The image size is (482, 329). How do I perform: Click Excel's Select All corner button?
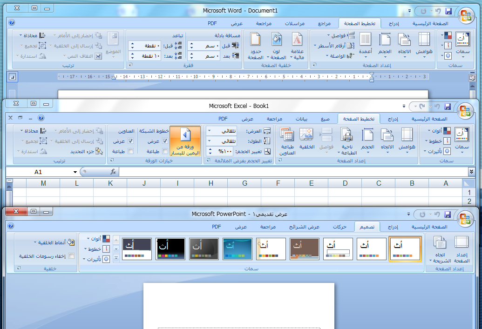[467, 183]
